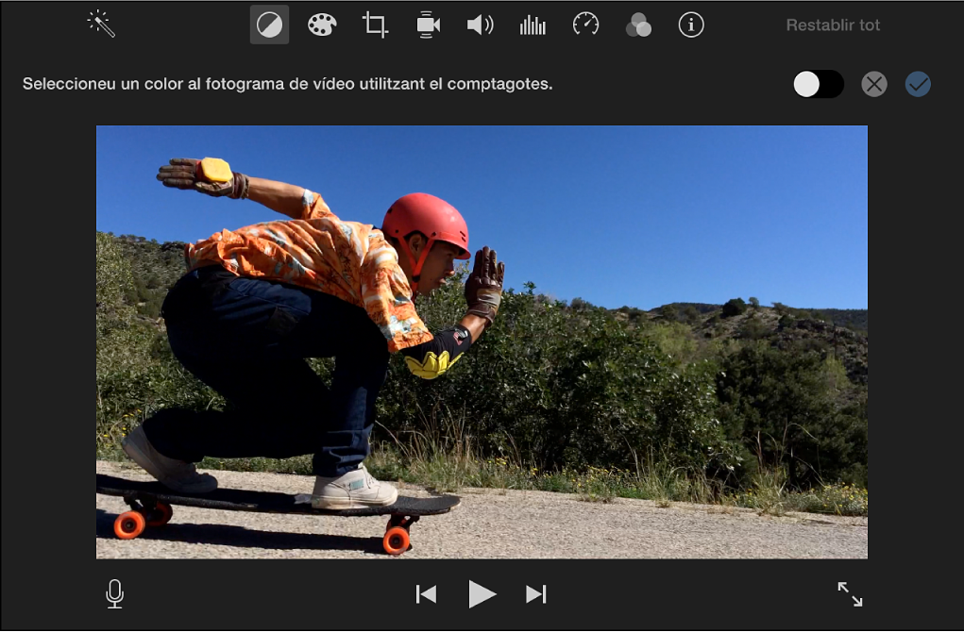Screen dimensions: 964x632
Task: Pick a color from the skateboarder video frame
Action: point(482,341)
